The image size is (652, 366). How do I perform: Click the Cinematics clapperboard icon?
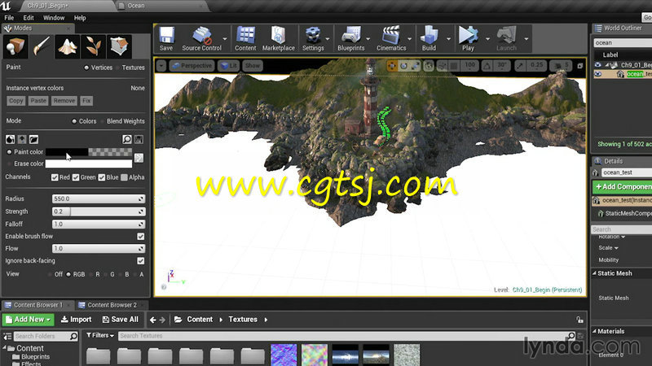[391, 38]
